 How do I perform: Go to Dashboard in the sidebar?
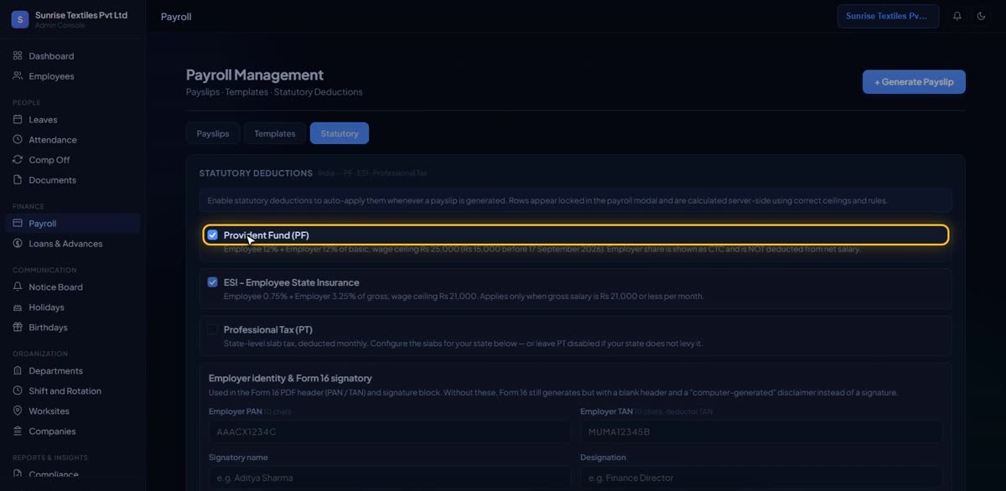[x=72, y=56]
